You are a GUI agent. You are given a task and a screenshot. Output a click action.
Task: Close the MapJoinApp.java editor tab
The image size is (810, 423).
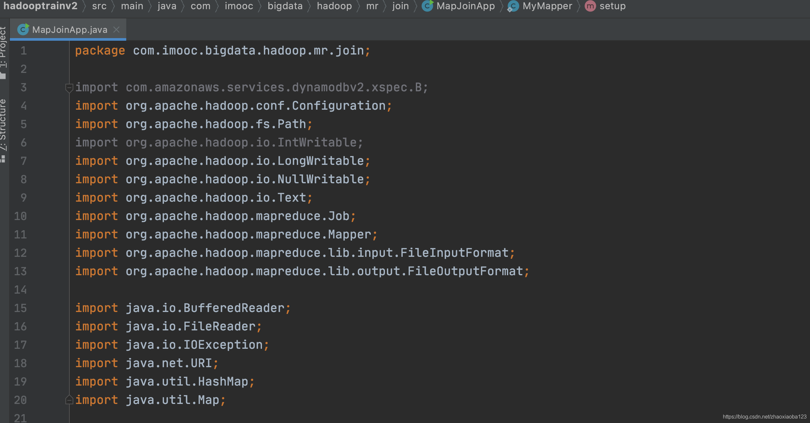tap(116, 30)
